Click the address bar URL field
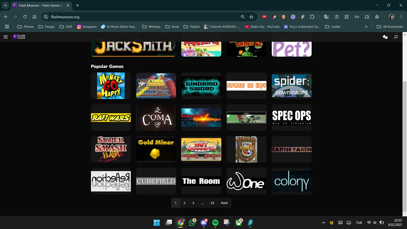The image size is (407, 229). (143, 17)
